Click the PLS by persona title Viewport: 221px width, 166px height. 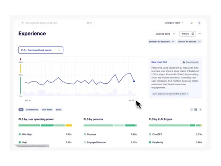[93, 119]
